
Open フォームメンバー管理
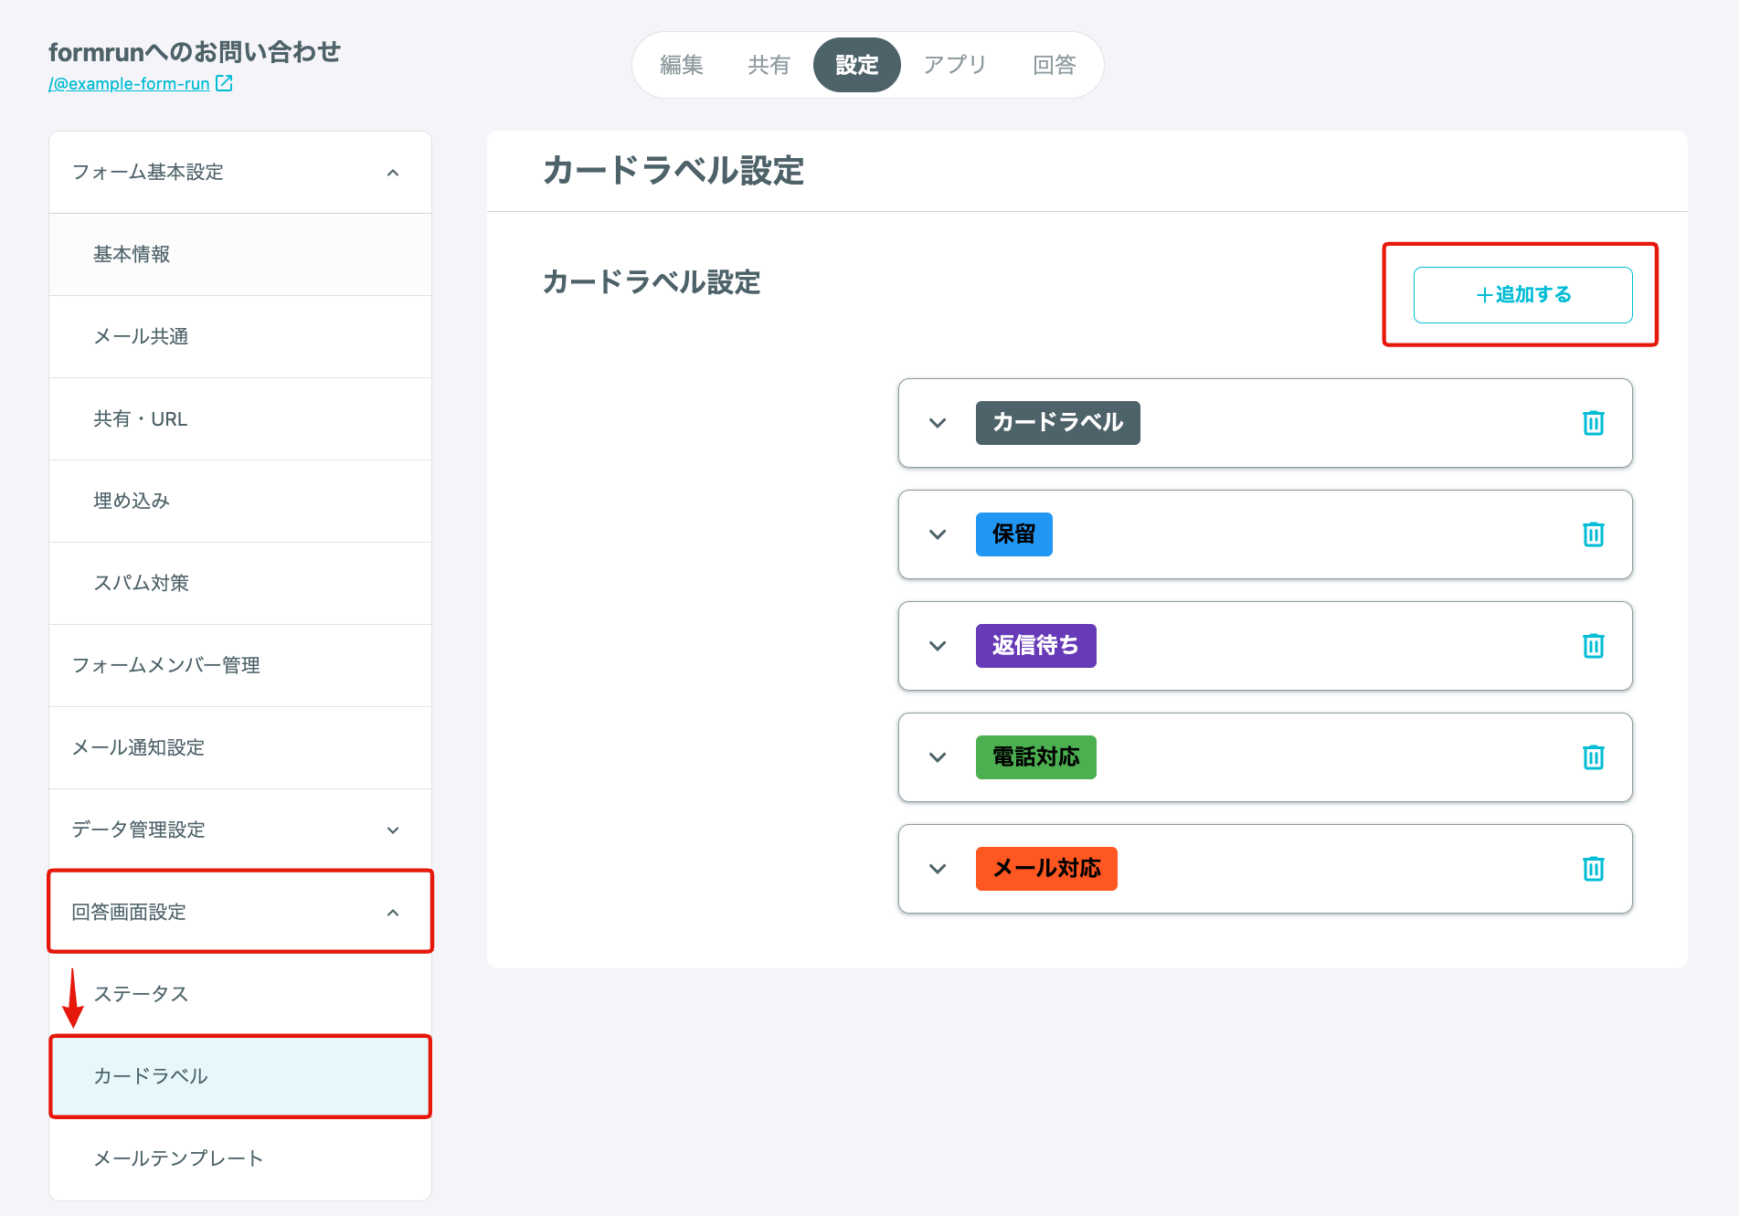(x=240, y=666)
